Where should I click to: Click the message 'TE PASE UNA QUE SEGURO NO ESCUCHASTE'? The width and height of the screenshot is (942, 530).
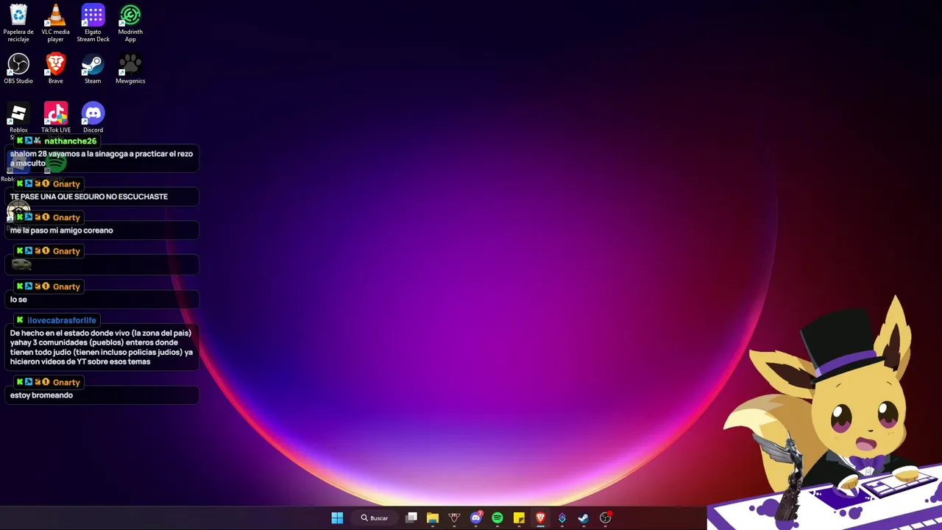coord(89,197)
